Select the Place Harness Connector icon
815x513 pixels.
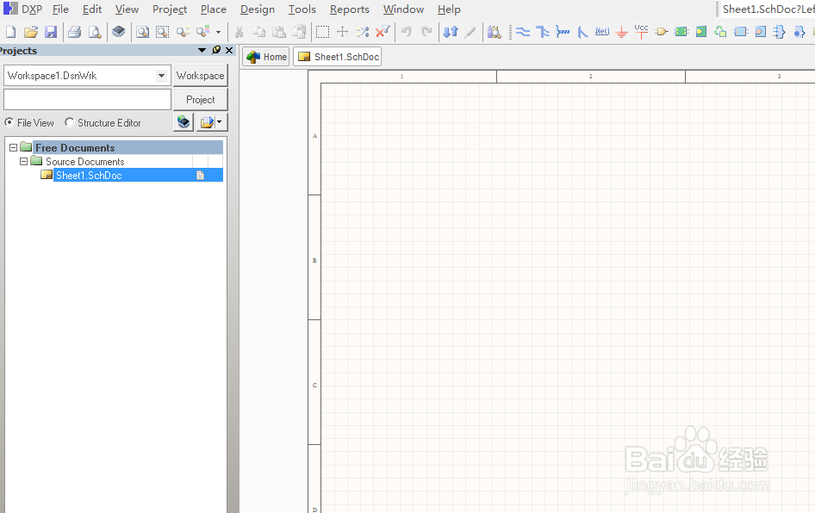pos(779,32)
